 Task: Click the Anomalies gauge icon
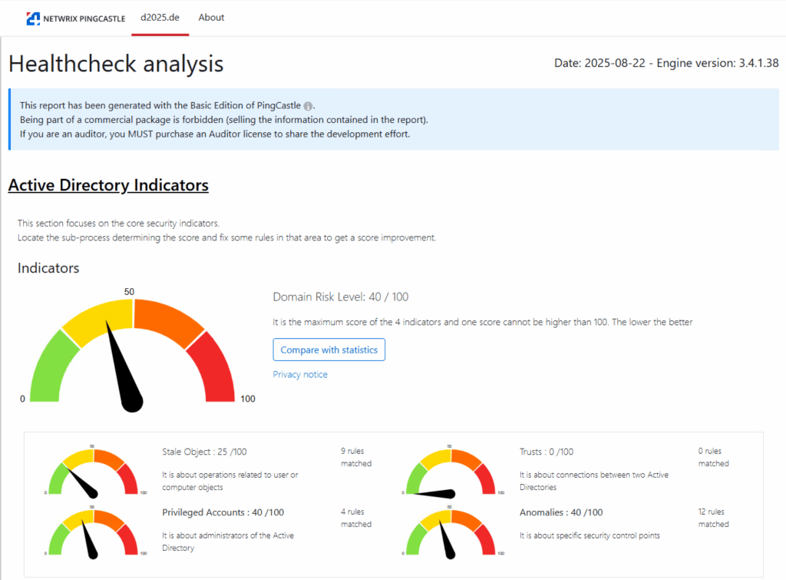(x=451, y=531)
